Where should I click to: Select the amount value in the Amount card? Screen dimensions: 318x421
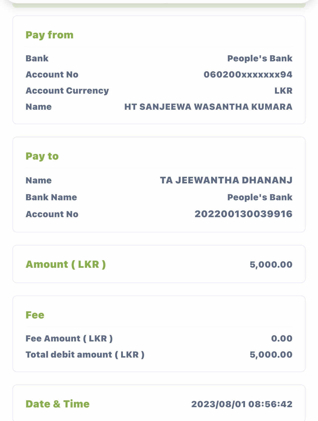[x=271, y=264]
